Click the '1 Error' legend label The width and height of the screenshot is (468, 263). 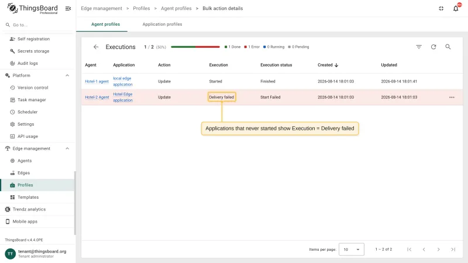(252, 47)
